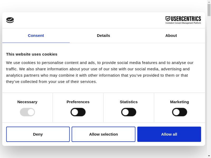Accept cookies with Allow all
The height and width of the screenshot is (158, 211).
[169, 134]
